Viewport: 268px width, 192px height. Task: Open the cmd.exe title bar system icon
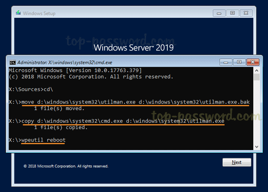(x=13, y=63)
